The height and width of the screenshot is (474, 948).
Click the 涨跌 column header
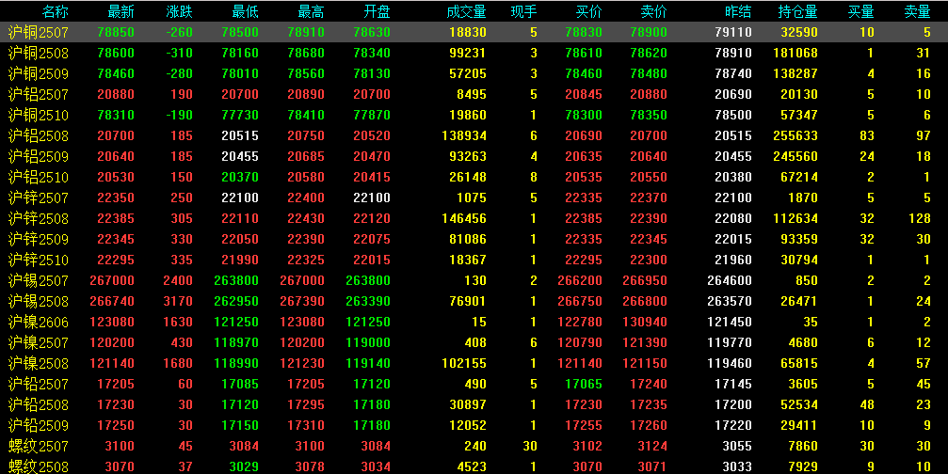click(180, 11)
